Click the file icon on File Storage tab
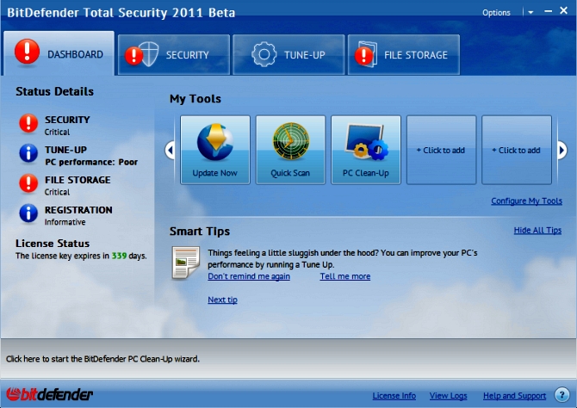577x408 pixels. pyautogui.click(x=368, y=53)
